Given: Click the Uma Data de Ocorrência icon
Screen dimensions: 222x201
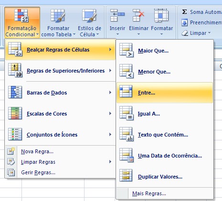Looking at the screenshot, I should pos(127,155).
